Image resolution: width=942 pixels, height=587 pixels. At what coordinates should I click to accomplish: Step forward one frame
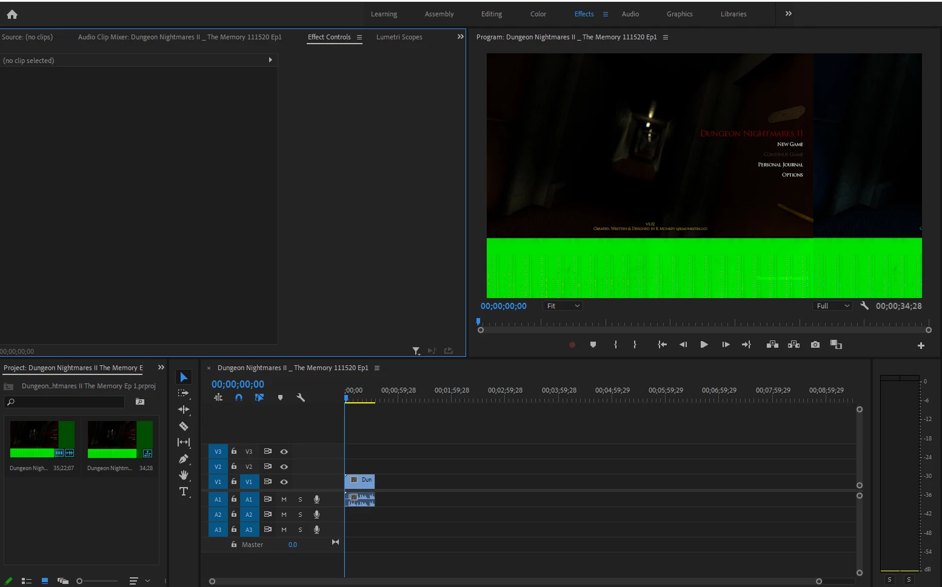tap(726, 345)
